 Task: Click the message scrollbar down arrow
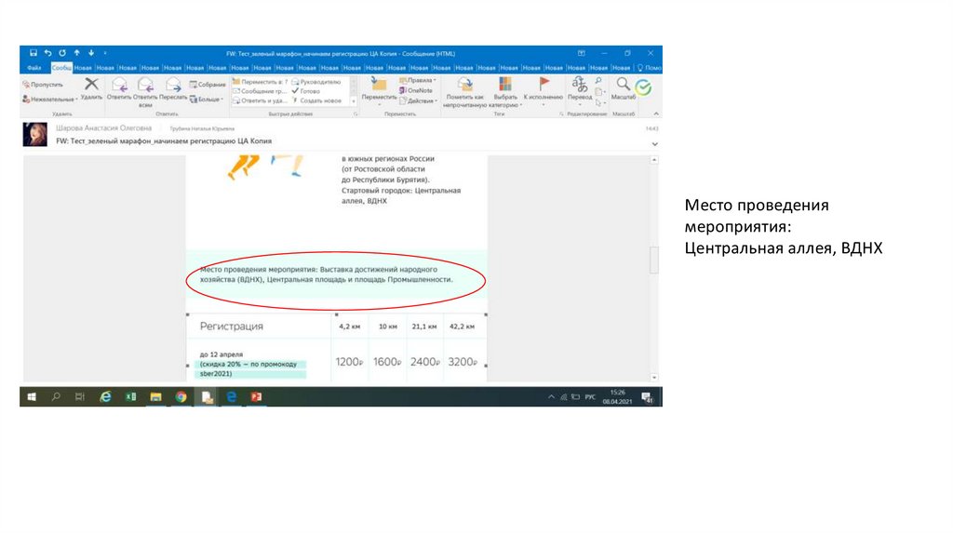tap(654, 378)
